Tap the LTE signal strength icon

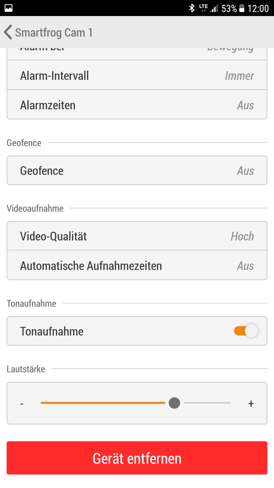click(x=209, y=8)
